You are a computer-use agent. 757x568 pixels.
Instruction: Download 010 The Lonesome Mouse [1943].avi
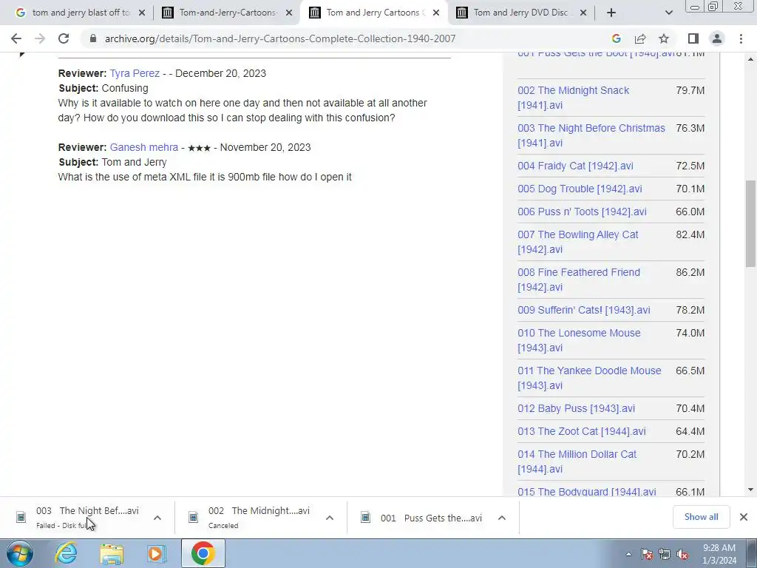(x=579, y=340)
